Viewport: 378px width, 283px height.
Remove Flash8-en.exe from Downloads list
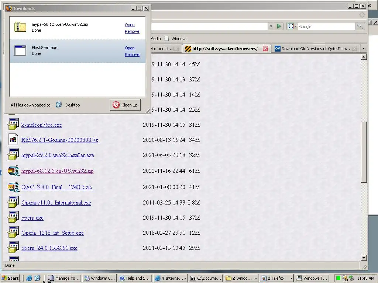[132, 55]
